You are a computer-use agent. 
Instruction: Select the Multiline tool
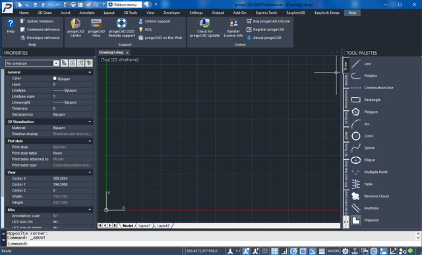[365, 208]
